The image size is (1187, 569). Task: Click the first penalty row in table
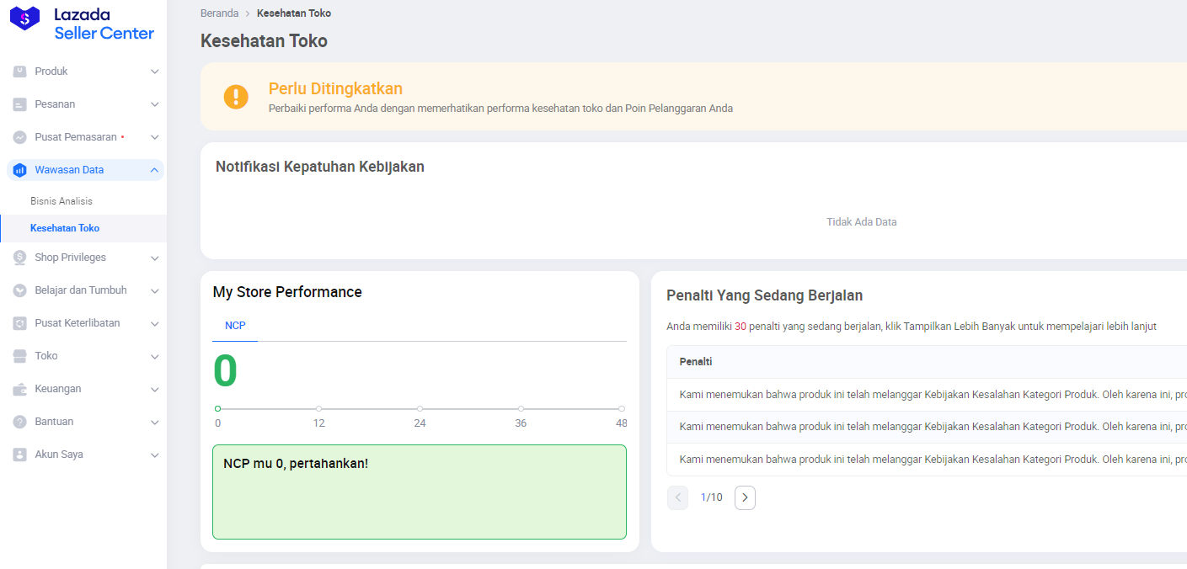927,395
